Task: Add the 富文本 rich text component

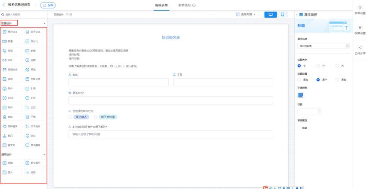Action: coord(12,145)
